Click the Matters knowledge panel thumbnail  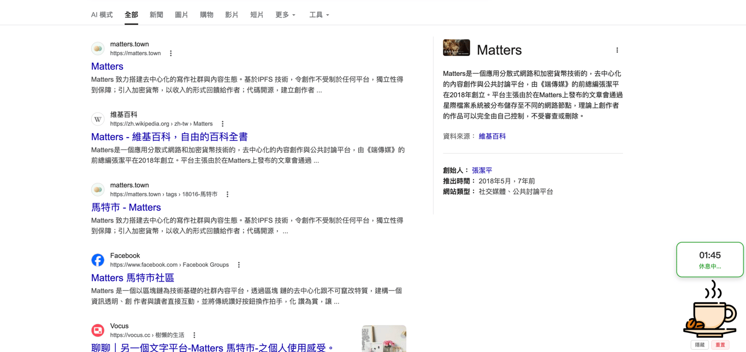[x=457, y=47]
